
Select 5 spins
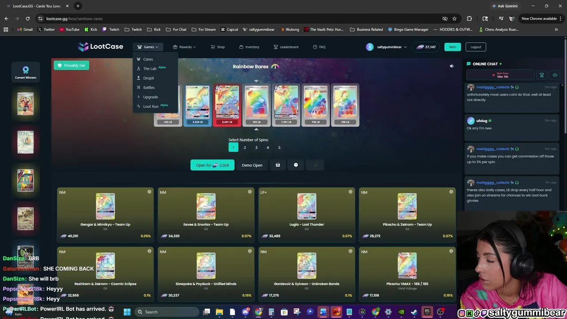tap(279, 148)
